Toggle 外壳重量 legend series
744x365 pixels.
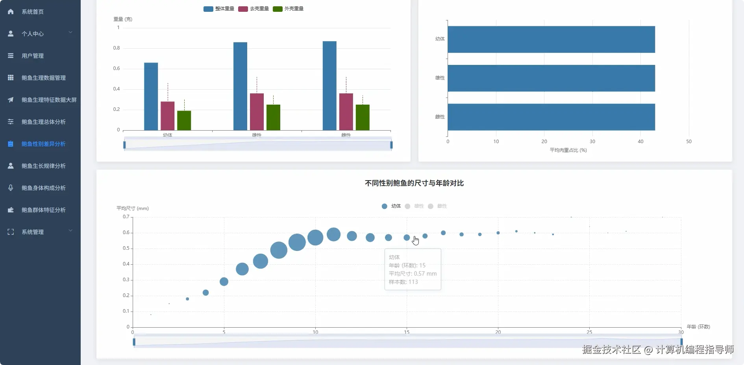coord(288,9)
